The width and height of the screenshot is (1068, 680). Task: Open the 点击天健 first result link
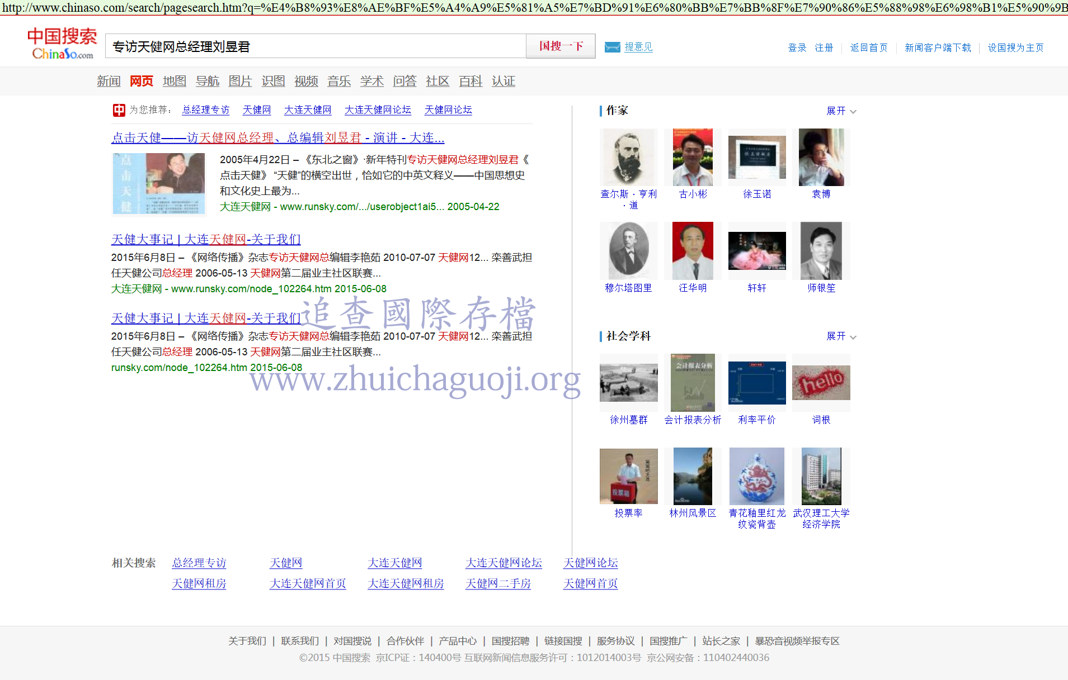coord(277,138)
